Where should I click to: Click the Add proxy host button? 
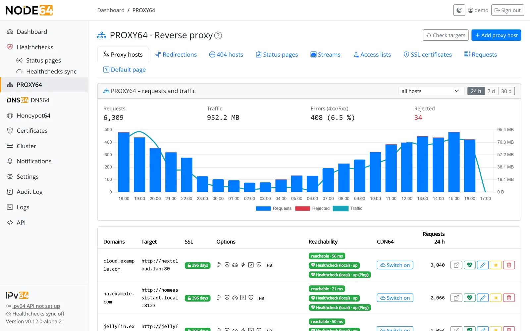pos(496,35)
